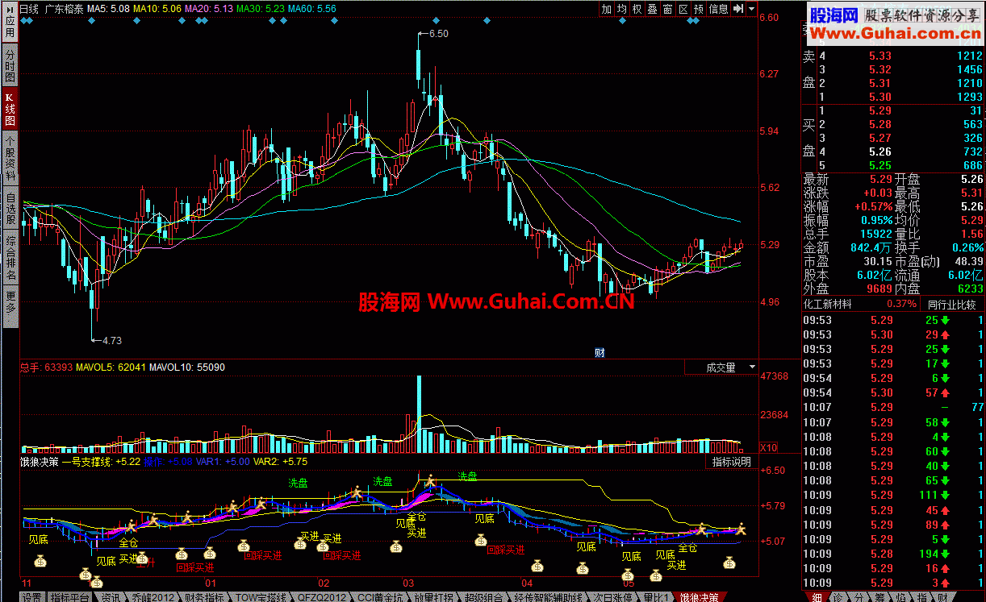Select the CCI黄金坑 indicator tab
This screenshot has width=986, height=602.
click(x=381, y=596)
